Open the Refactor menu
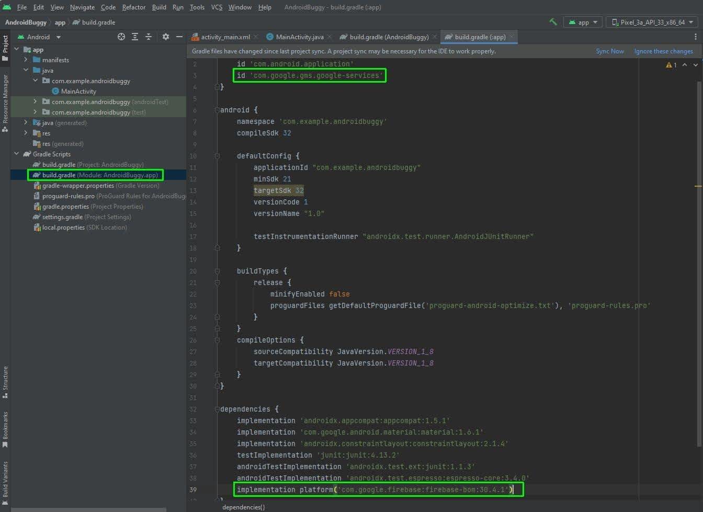703x512 pixels. [134, 7]
